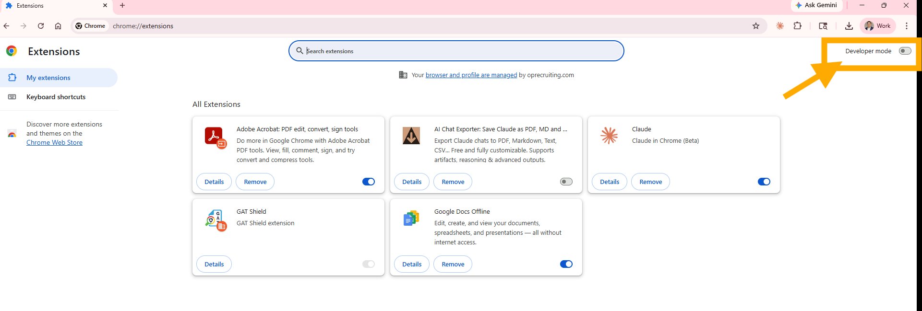Click the GAT Shield extension description

coord(265,223)
